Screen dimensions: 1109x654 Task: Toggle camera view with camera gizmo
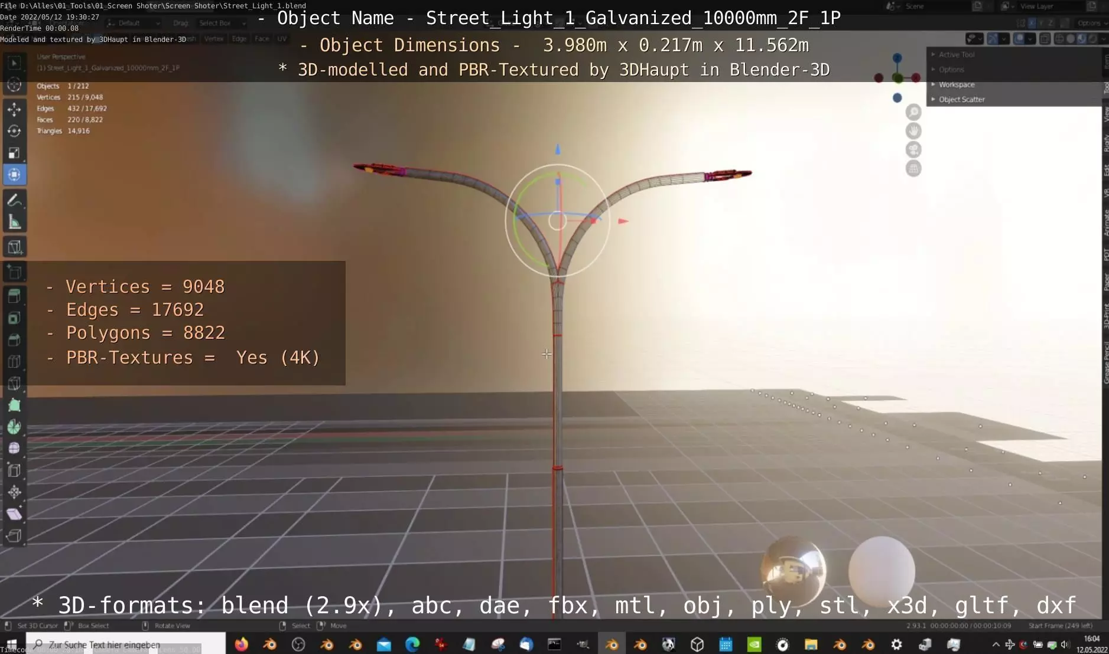click(x=913, y=150)
